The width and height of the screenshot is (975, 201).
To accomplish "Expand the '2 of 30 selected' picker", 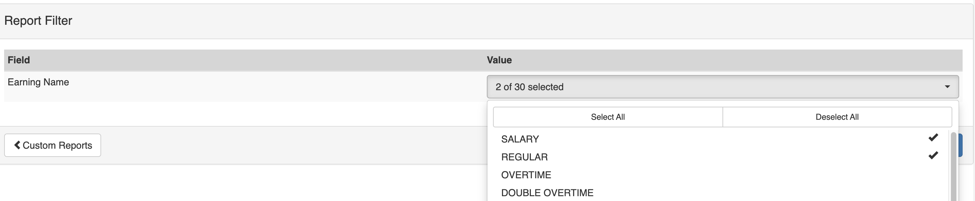I will pyautogui.click(x=719, y=86).
